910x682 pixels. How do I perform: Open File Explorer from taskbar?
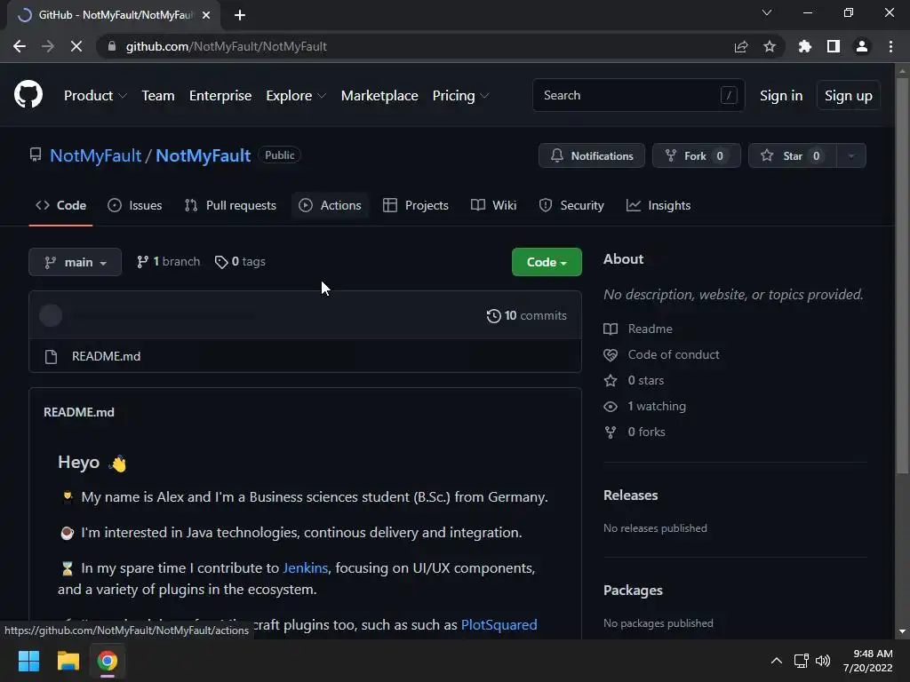pos(68,661)
